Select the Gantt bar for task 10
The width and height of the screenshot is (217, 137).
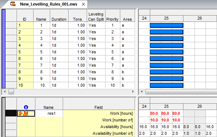pyautogui.click(x=166, y=85)
